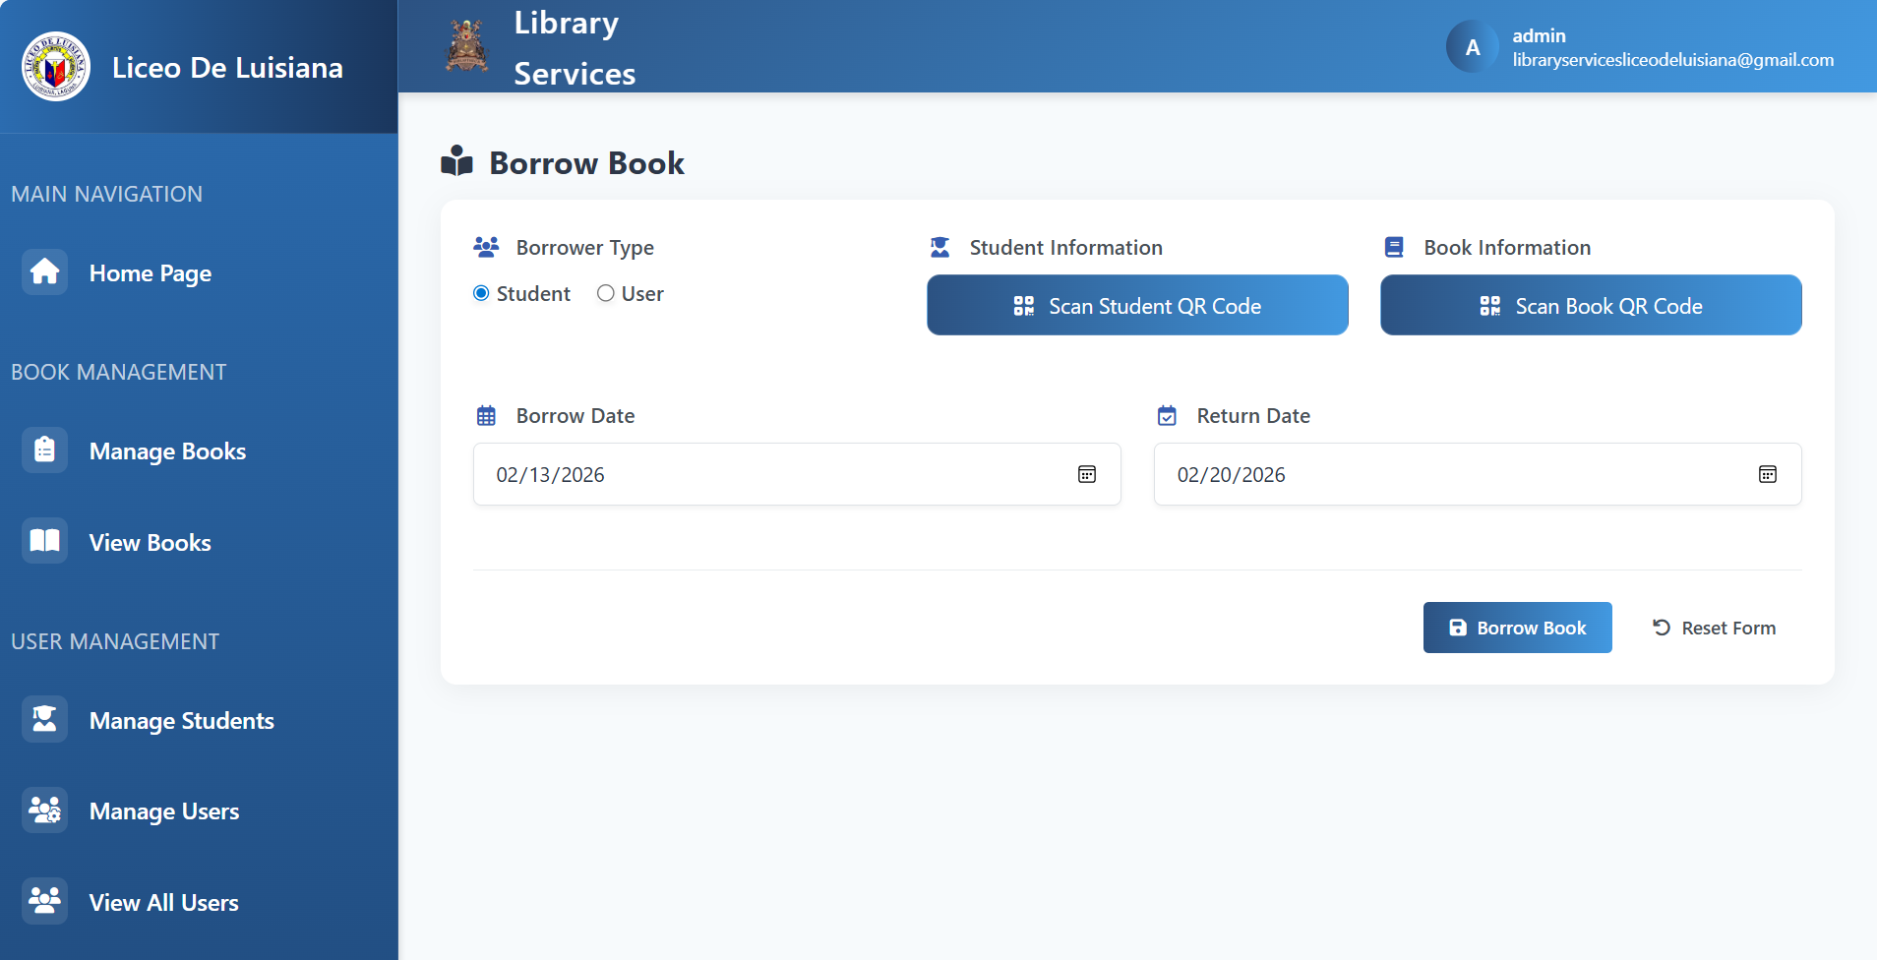Click the Liceo De Luisiana school seal logo
The width and height of the screenshot is (1877, 960).
click(55, 67)
